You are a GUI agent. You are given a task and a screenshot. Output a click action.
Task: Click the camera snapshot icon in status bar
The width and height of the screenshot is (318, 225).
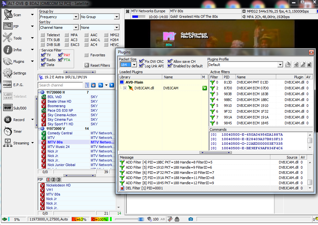tap(191, 219)
